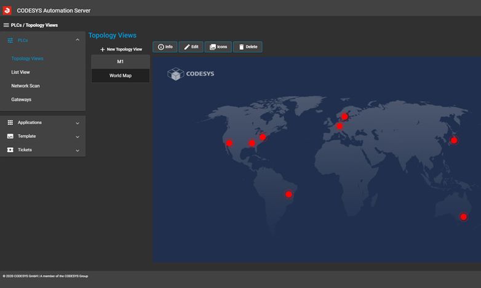Screen dimensions: 481x288
Task: Click the PLCs section label
Action: point(23,41)
